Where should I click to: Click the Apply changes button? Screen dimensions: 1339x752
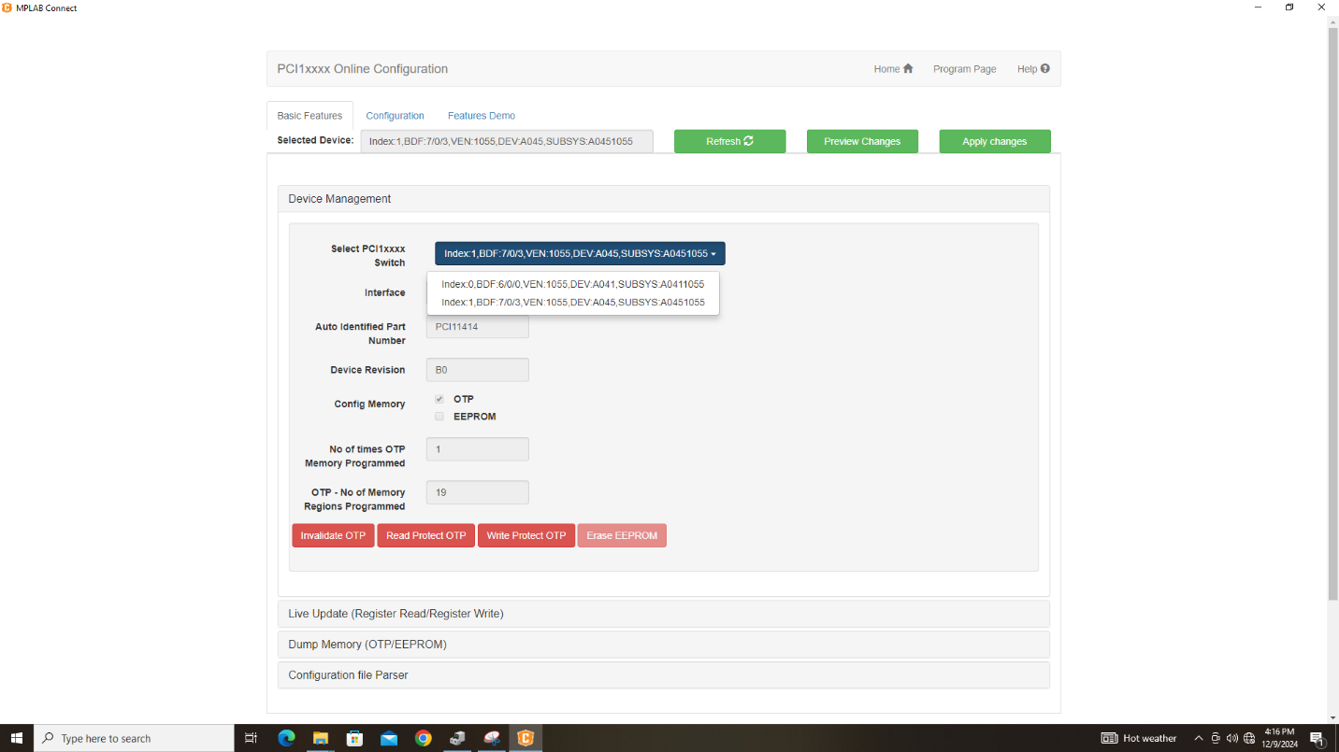[994, 141]
